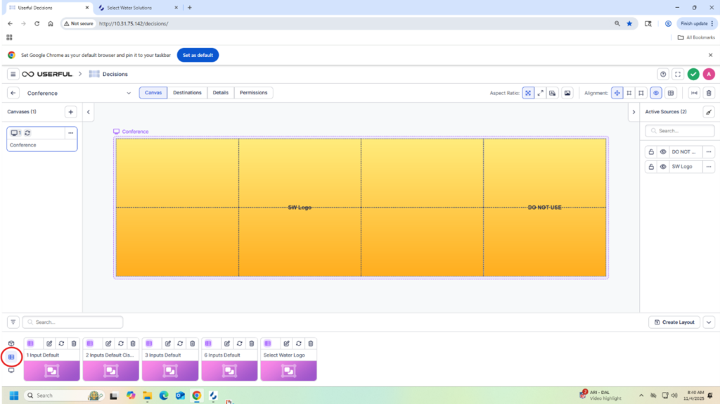
Task: Click the brush icon beside Active Sources
Action: coord(709,112)
